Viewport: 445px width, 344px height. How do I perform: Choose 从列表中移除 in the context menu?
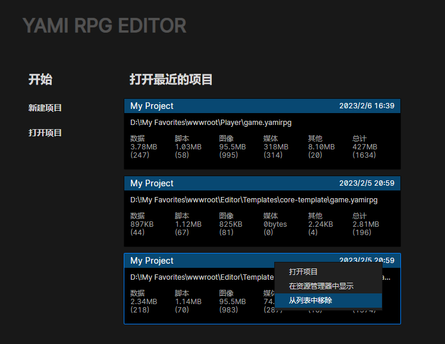(328, 301)
